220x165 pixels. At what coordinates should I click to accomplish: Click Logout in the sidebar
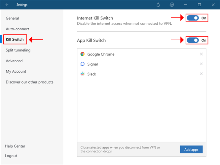[x=11, y=156]
